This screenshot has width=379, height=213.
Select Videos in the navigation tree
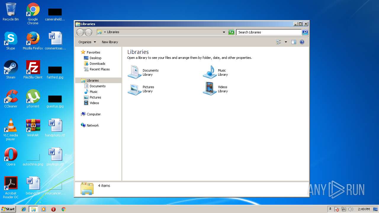(x=91, y=103)
